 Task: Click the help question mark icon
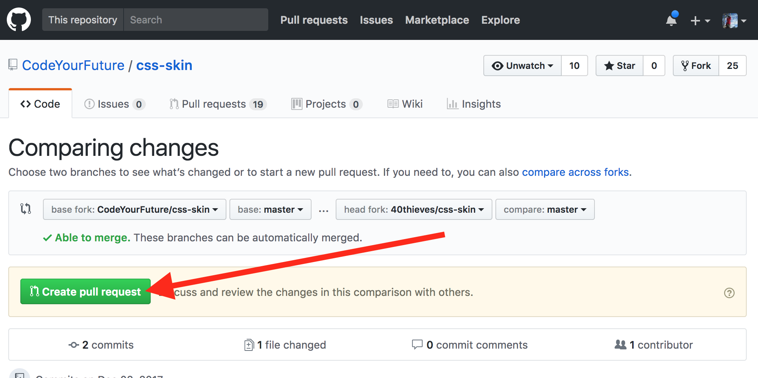click(x=729, y=293)
